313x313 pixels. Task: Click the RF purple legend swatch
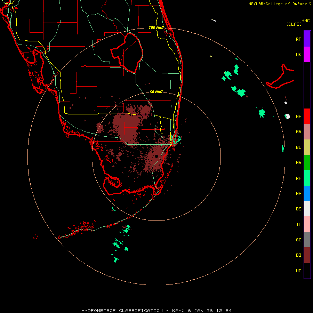tap(307, 39)
